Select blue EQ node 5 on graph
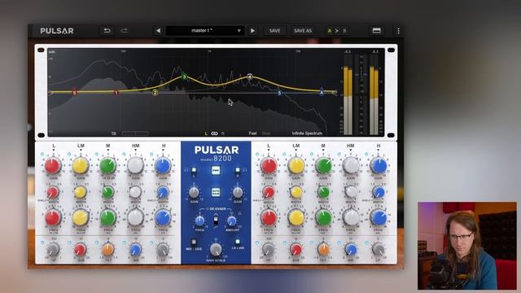Screen dimensions: 521x293 pos(279,93)
